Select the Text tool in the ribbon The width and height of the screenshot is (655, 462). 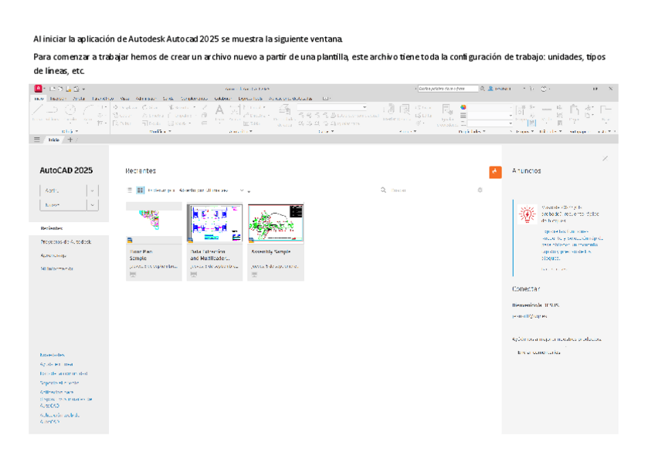click(219, 111)
